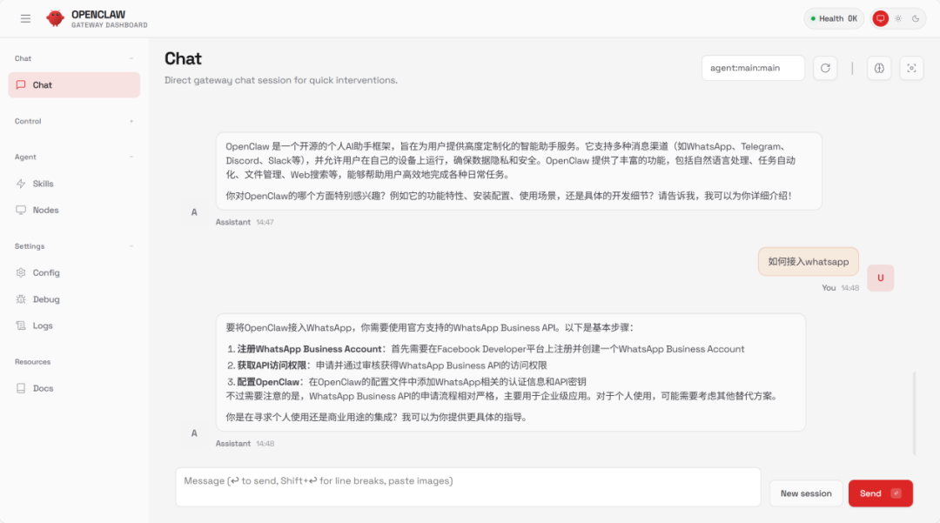Click the Debug bug icon
The height and width of the screenshot is (523, 940).
tap(21, 299)
